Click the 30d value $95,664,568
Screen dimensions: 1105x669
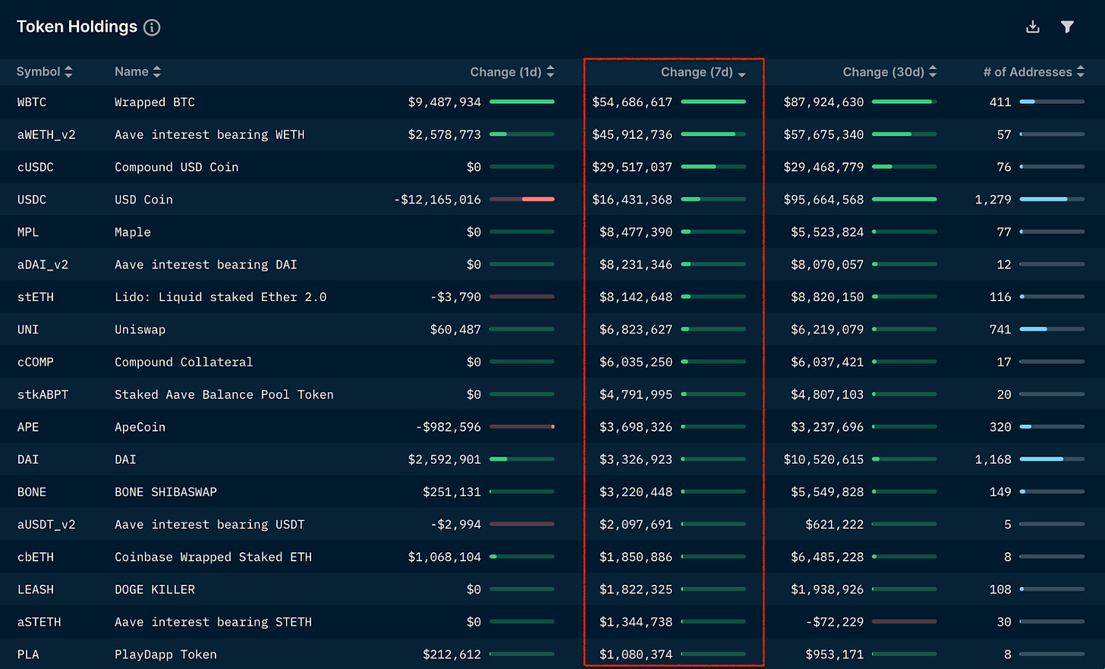823,199
